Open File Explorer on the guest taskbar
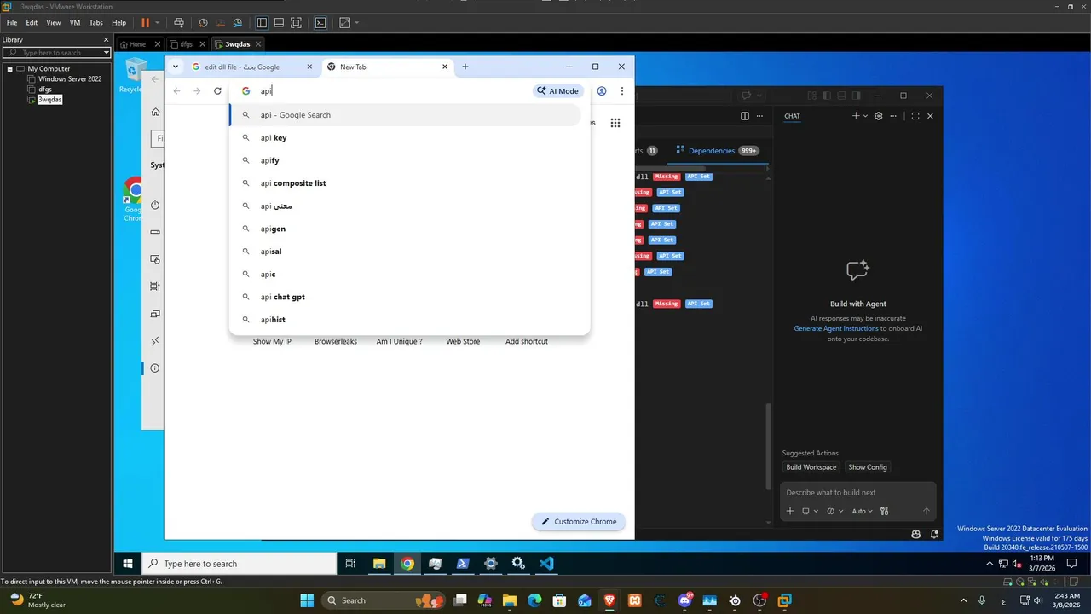 coord(379,564)
